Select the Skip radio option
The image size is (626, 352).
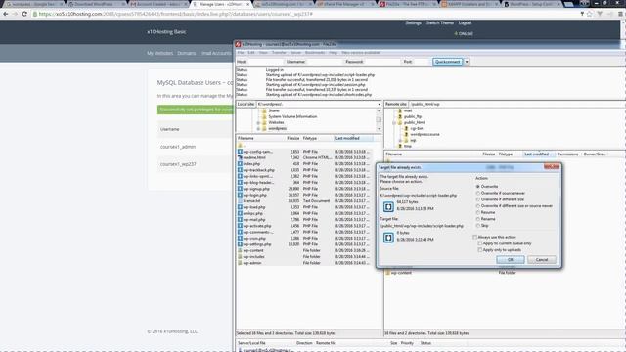click(x=478, y=226)
